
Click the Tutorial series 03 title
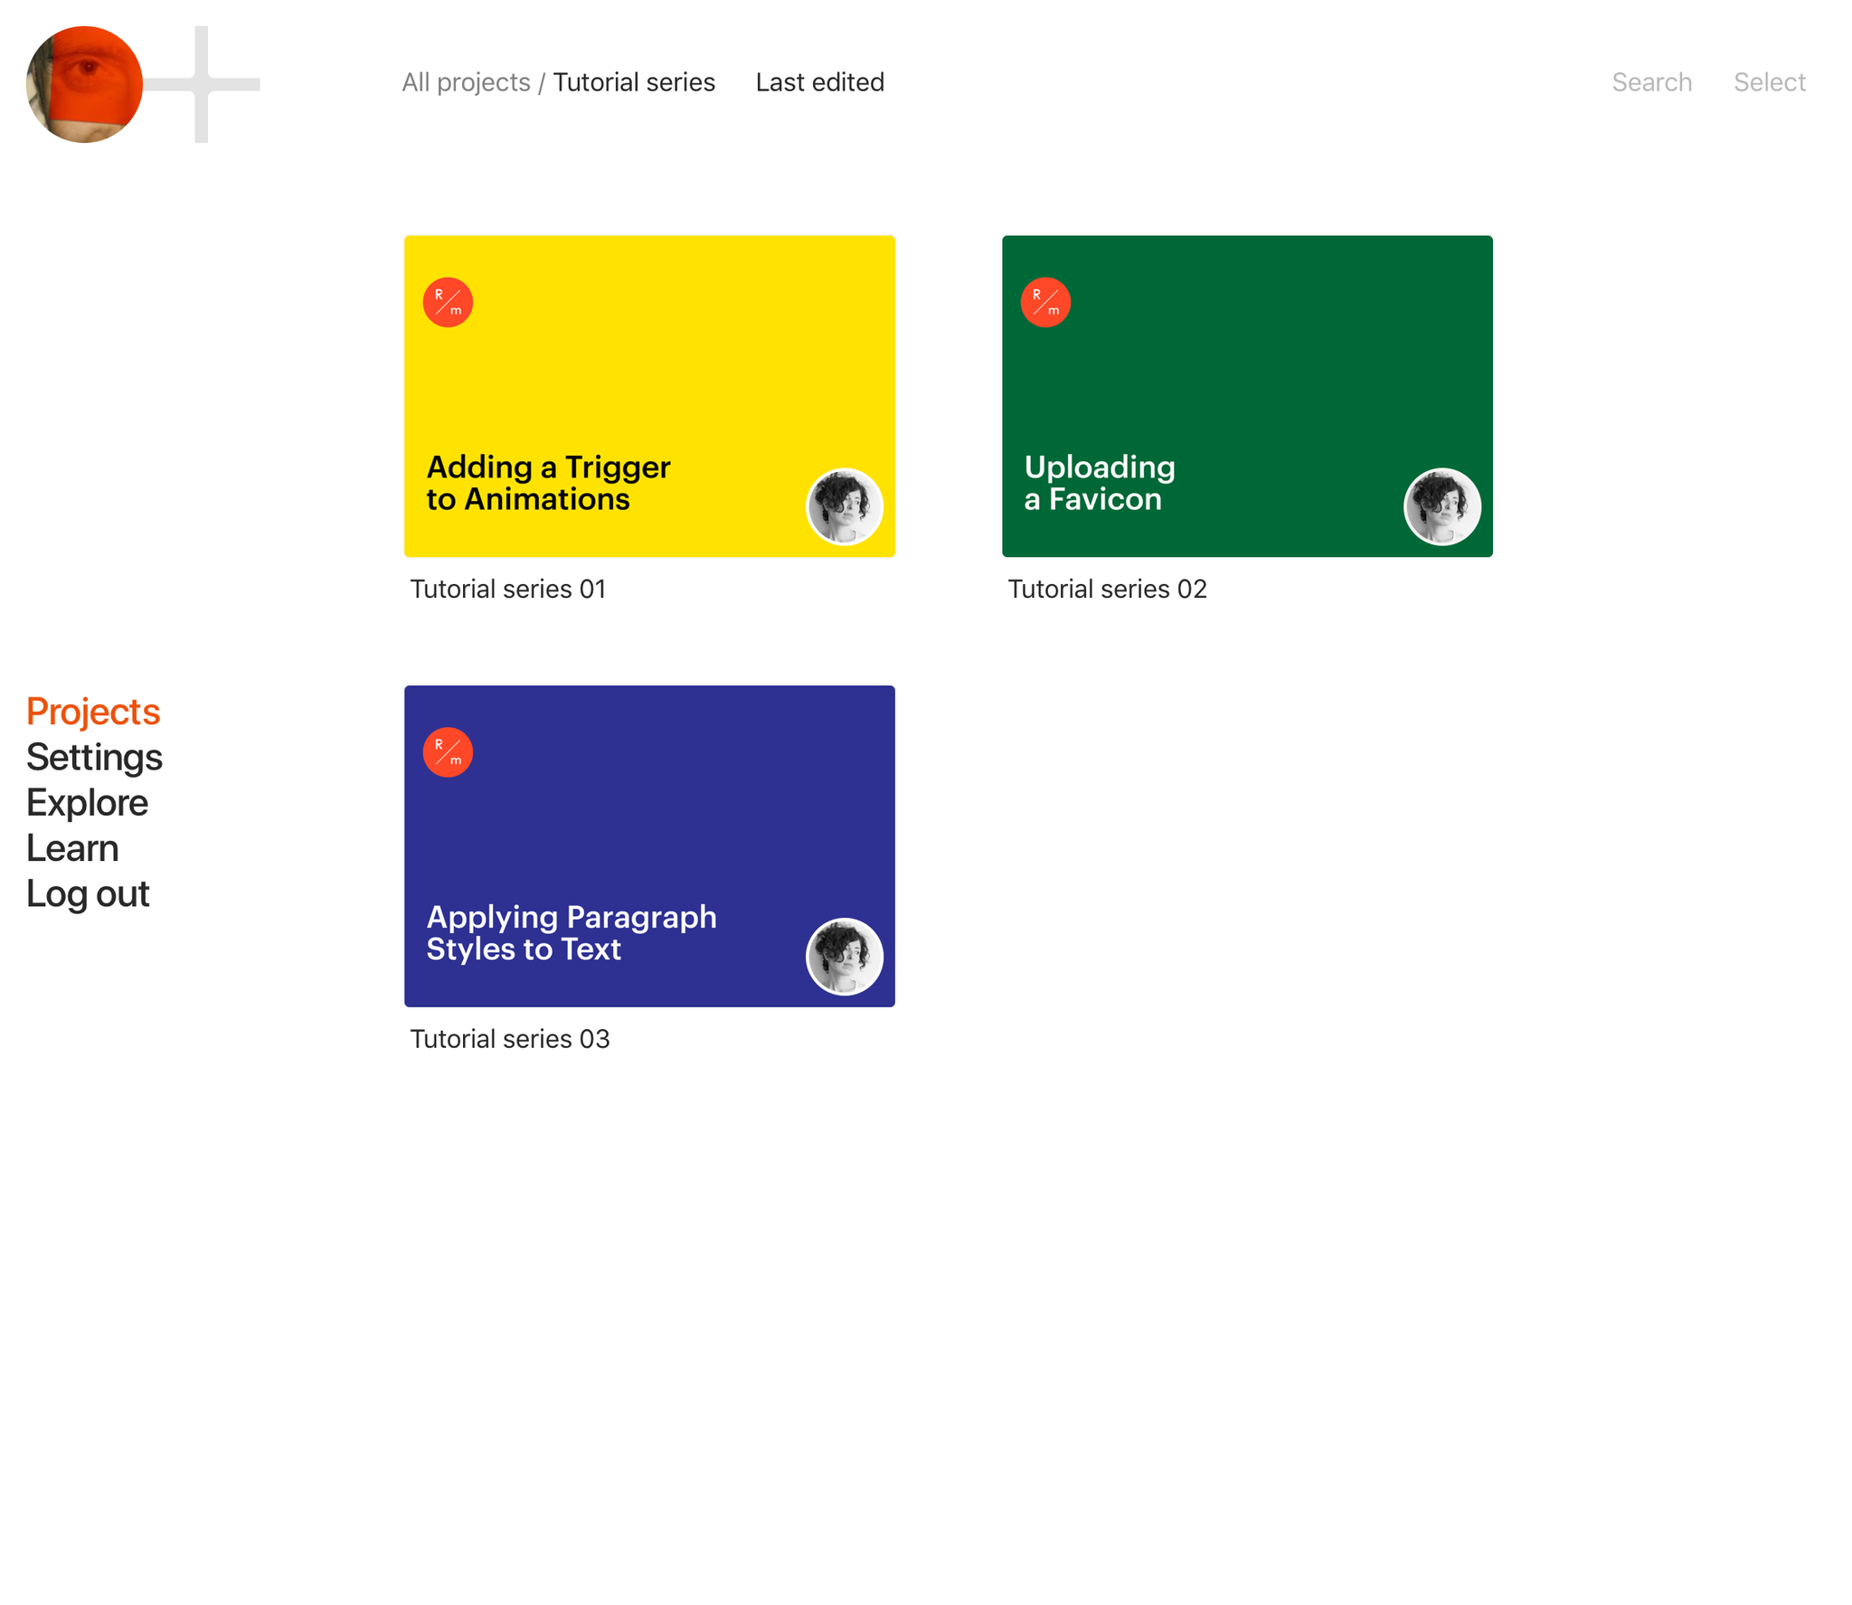[x=510, y=1038]
